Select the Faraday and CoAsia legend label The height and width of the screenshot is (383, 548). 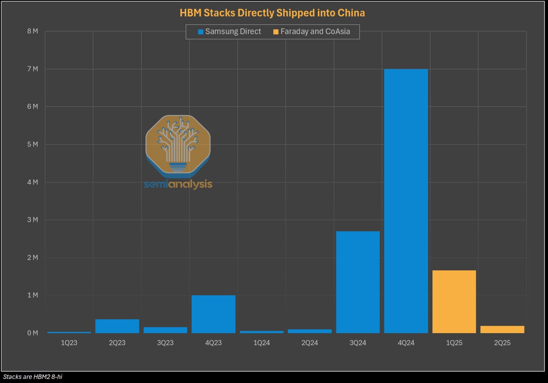315,32
